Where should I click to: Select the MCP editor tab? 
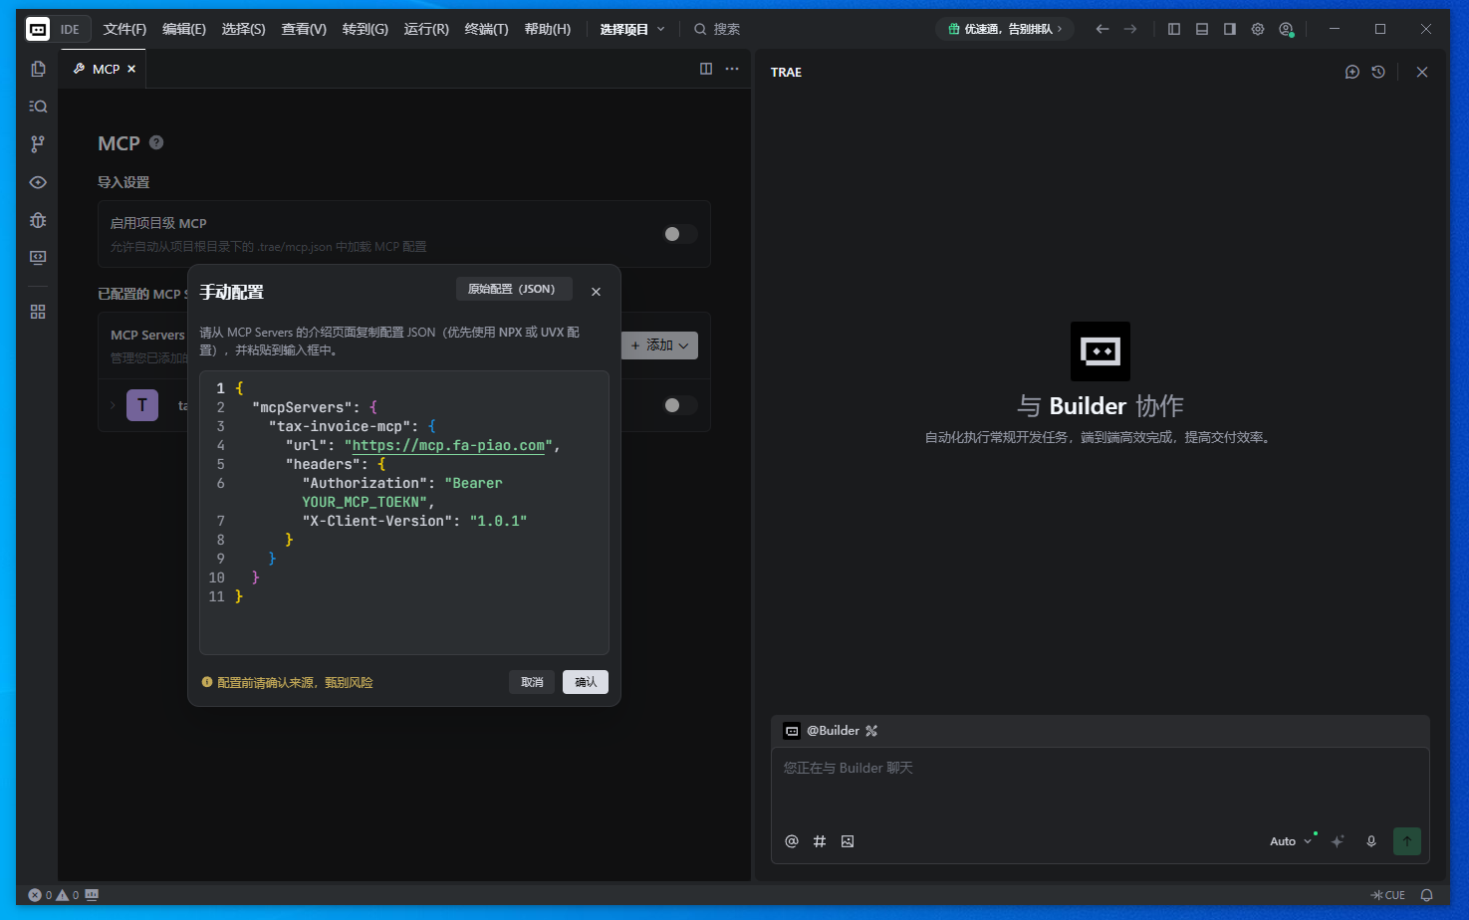(x=103, y=69)
